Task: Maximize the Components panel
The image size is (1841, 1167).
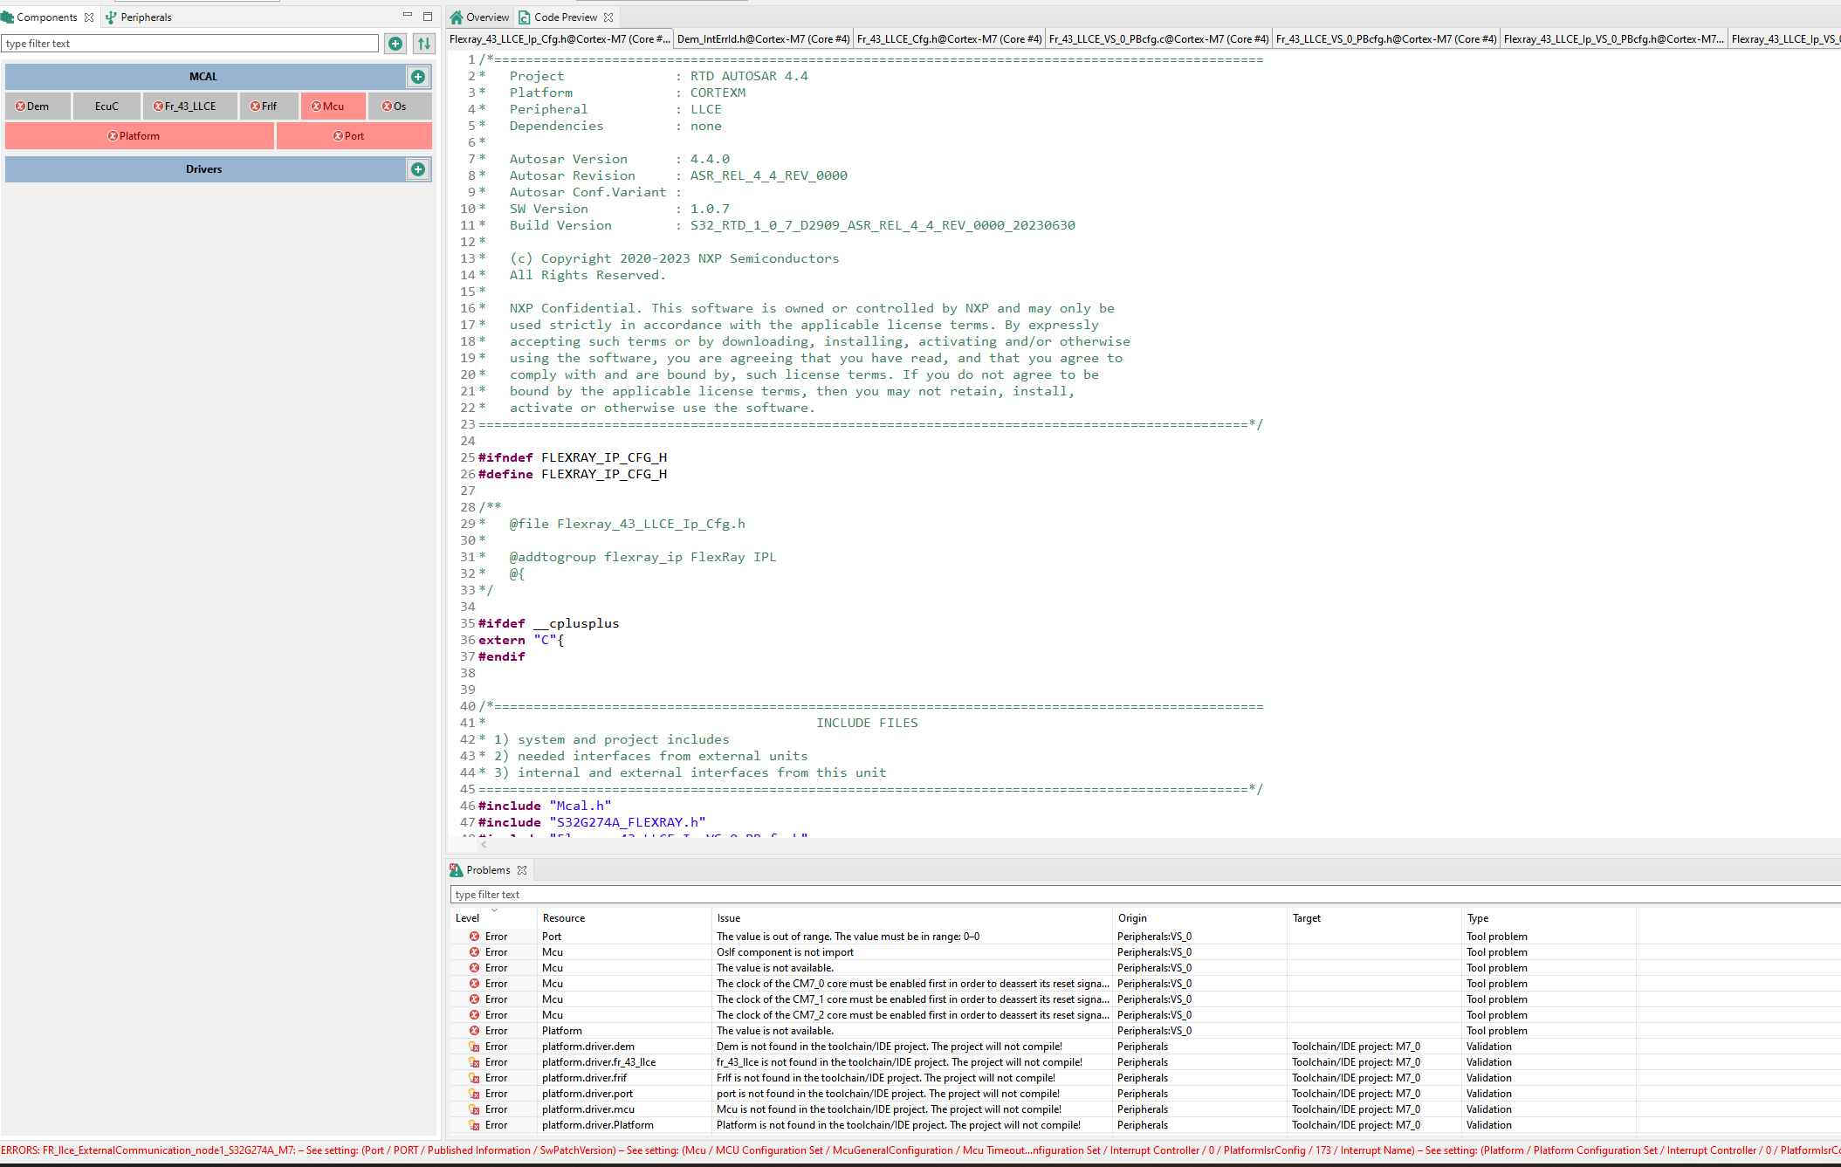Action: coord(428,16)
